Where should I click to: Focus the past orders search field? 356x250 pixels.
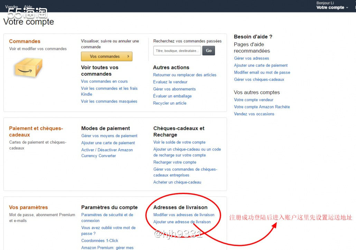tap(177, 51)
